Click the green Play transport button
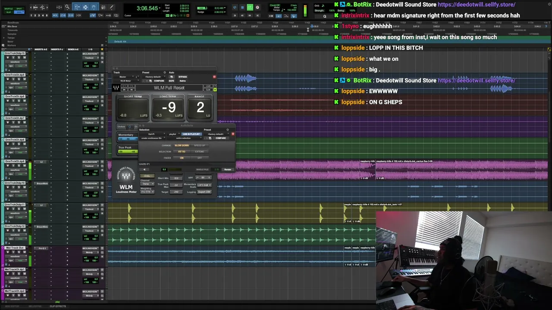Image resolution: width=552 pixels, height=310 pixels. pos(250,7)
